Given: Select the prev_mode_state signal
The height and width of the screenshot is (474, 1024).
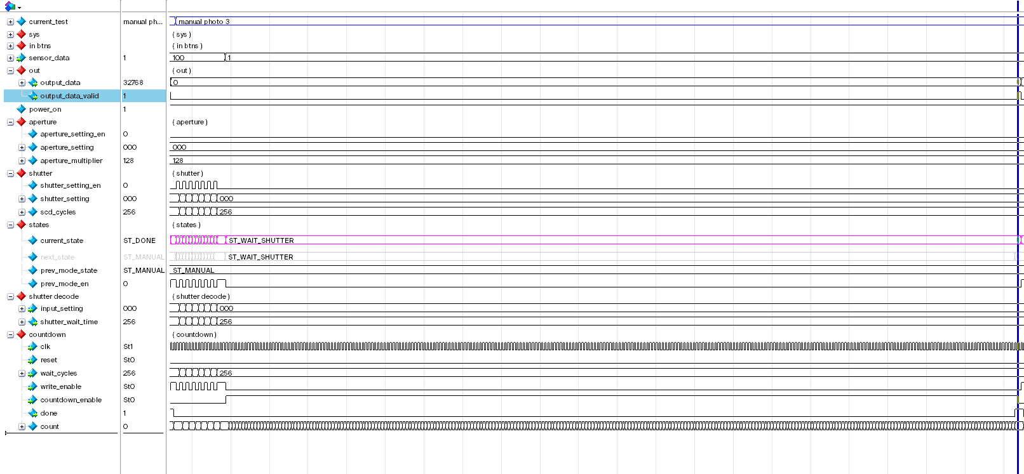Looking at the screenshot, I should click(x=69, y=270).
